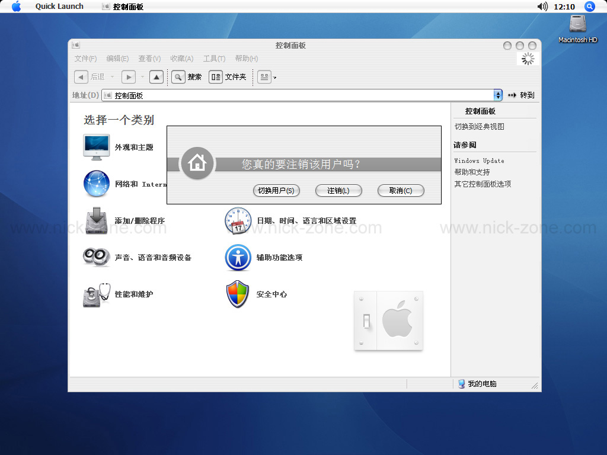Go forward with the Forward arrow
The image size is (607, 455).
pyautogui.click(x=129, y=77)
